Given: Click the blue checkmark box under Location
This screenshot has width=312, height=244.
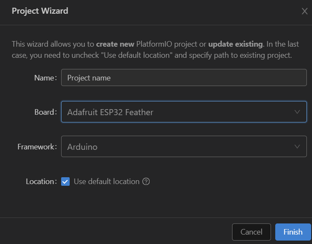Looking at the screenshot, I should [x=65, y=182].
